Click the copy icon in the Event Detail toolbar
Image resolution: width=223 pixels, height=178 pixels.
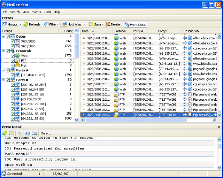point(20,133)
